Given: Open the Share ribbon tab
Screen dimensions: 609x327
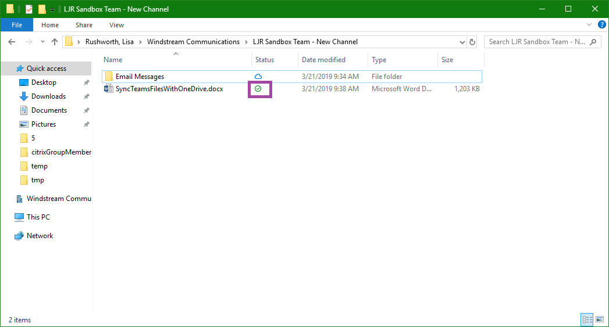Looking at the screenshot, I should tap(84, 25).
